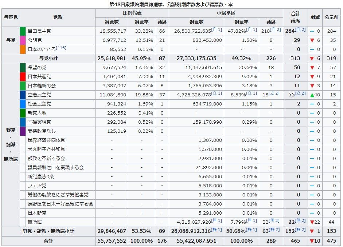Click the green increase triangle in 立憲民主党 row
Screen dimensions: 343x247
[x=312, y=95]
